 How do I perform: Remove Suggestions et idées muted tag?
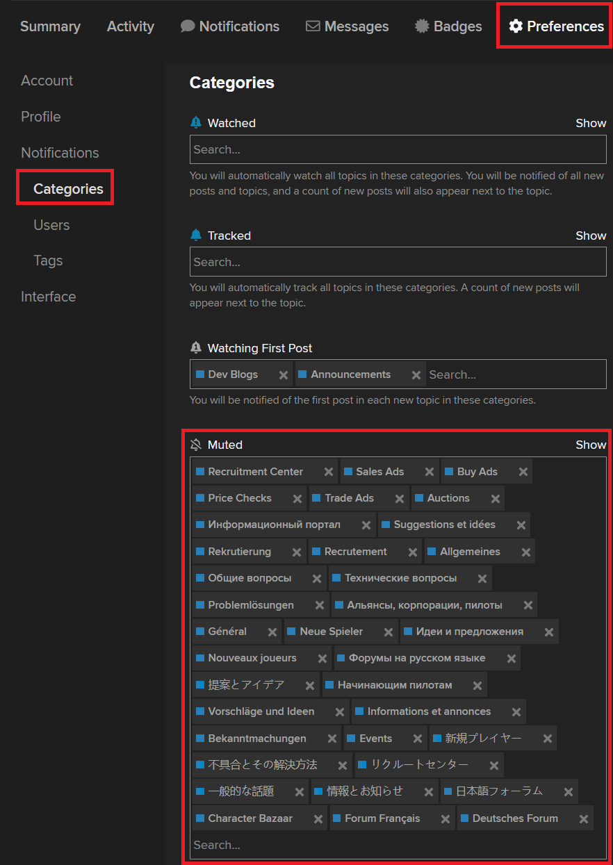click(521, 525)
